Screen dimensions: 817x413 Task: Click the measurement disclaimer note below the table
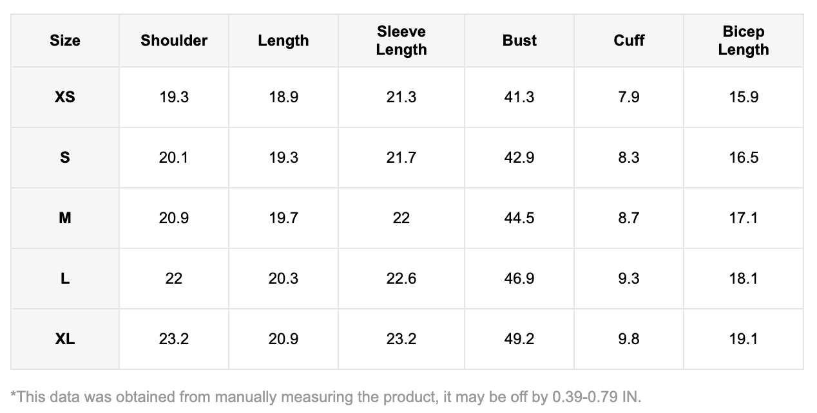point(327,396)
